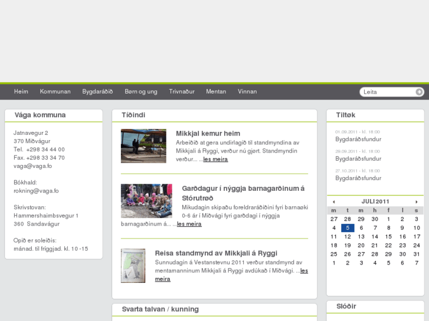Open Bygdaráðsfundur event on 27.10.2011
This screenshot has width=429, height=321.
[x=358, y=178]
